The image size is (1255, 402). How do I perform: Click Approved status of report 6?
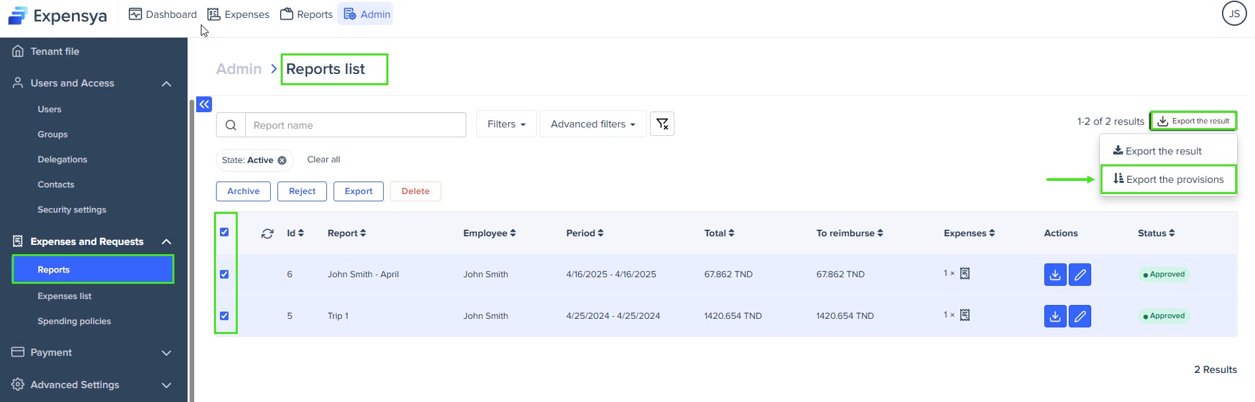point(1164,274)
